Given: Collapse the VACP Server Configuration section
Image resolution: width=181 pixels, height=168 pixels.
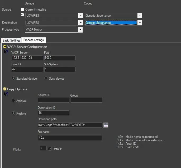Looking at the screenshot, I should 4,47.
